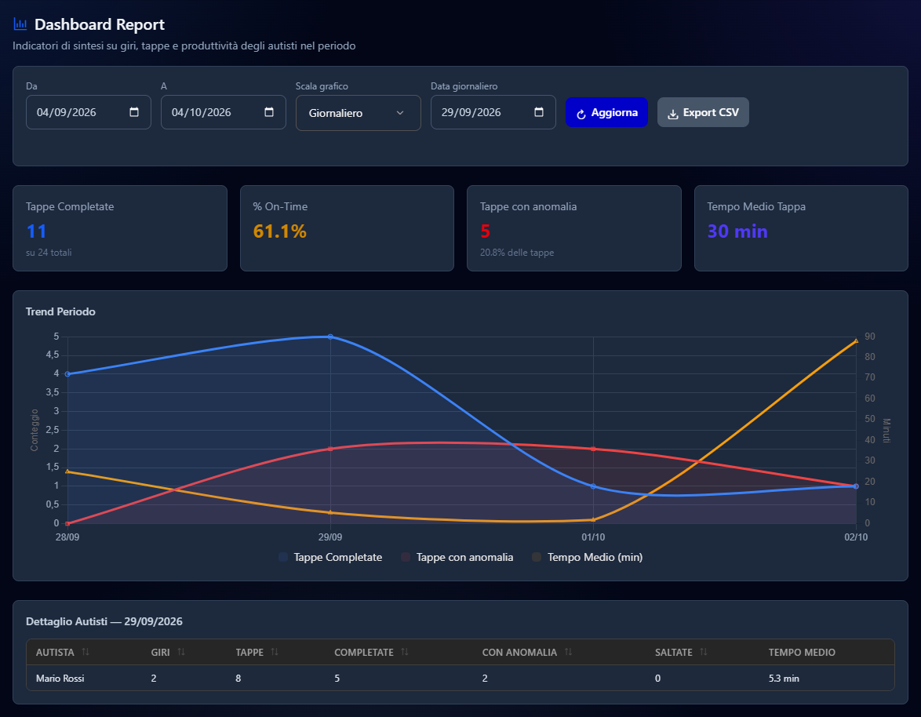Click the bar chart icon beside Dashboard Report
Screen dimensions: 921x717
(20, 24)
